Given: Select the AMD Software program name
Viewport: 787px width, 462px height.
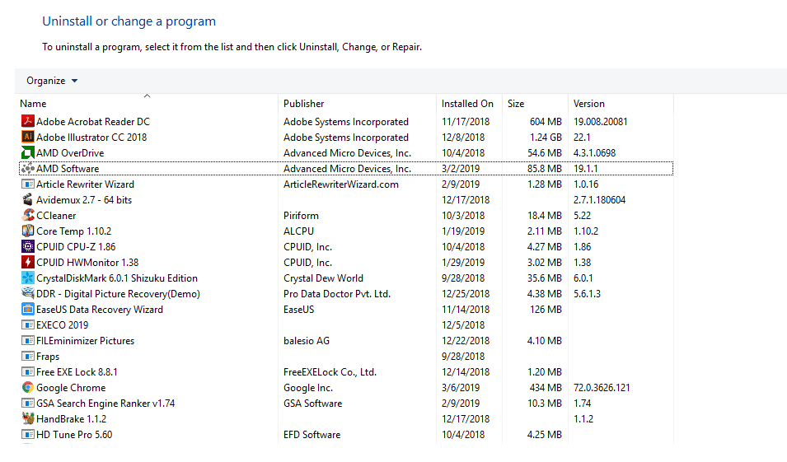Looking at the screenshot, I should pyautogui.click(x=68, y=169).
